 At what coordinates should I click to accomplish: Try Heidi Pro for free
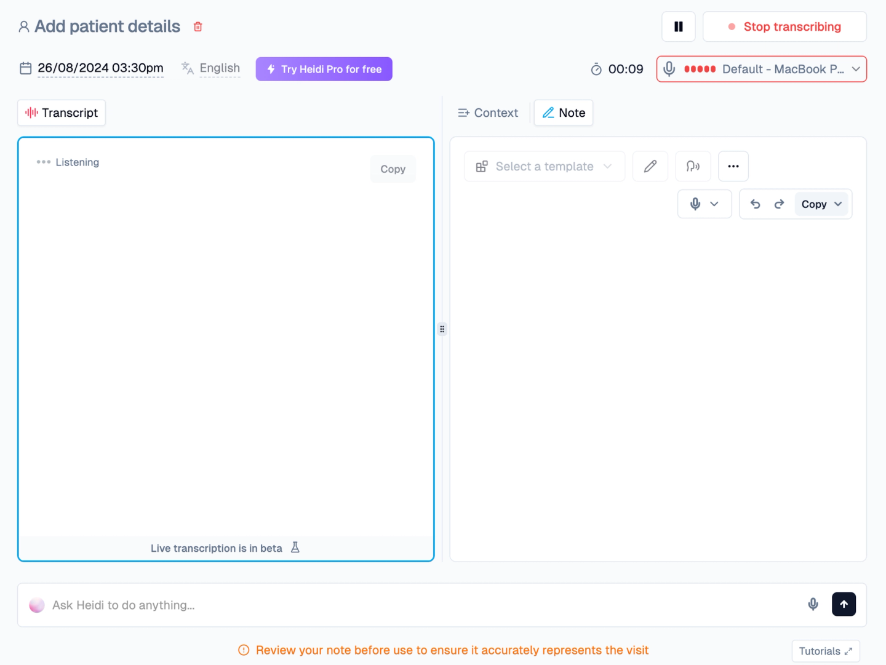pos(324,69)
